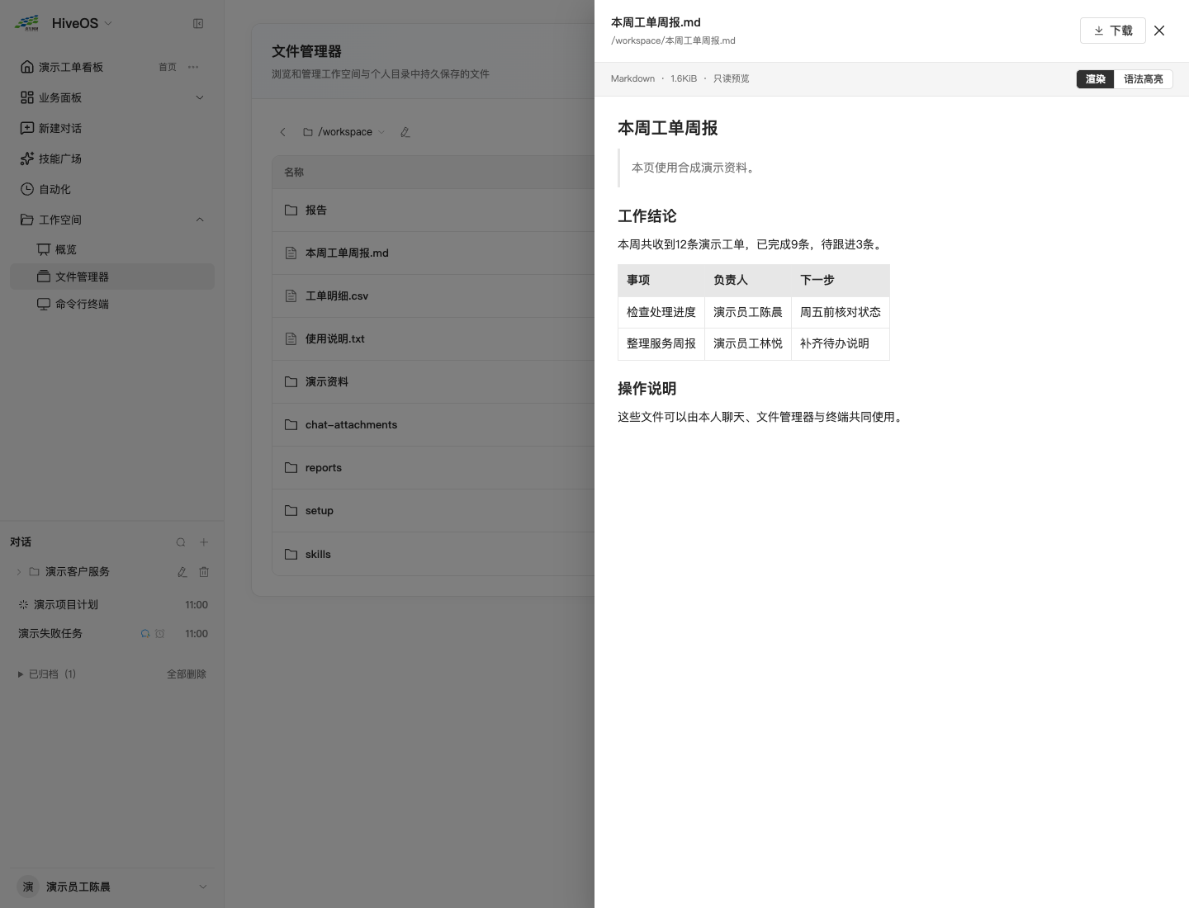The width and height of the screenshot is (1189, 908).
Task: Expand the 演示客户服务 conversation folder
Action: [19, 572]
